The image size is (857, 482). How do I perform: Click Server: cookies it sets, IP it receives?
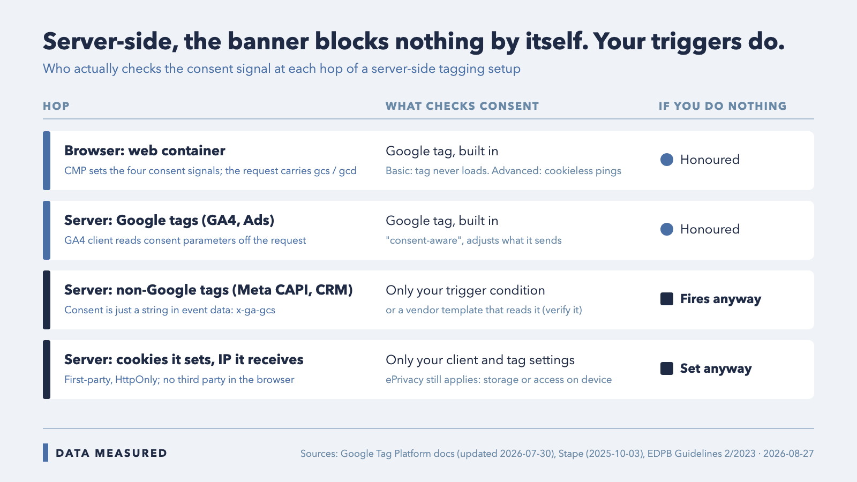pos(184,359)
